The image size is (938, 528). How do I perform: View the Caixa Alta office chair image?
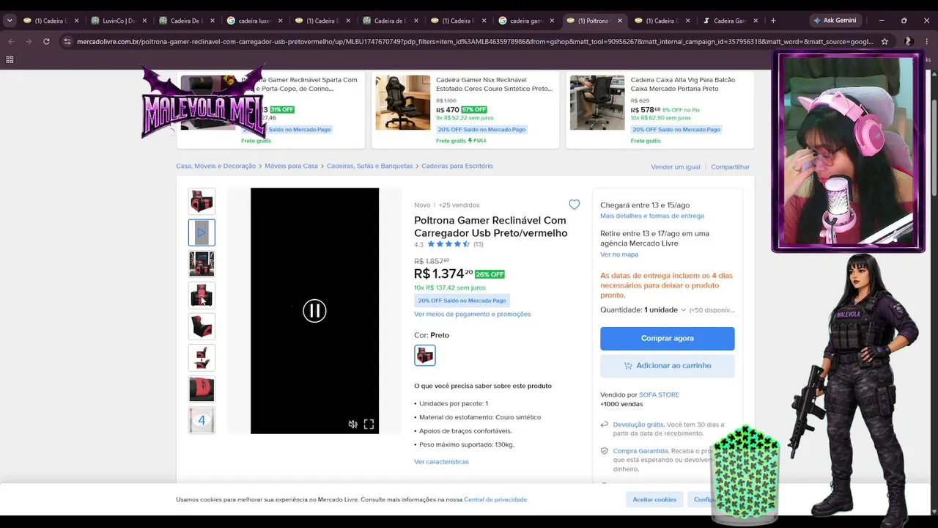(x=597, y=103)
